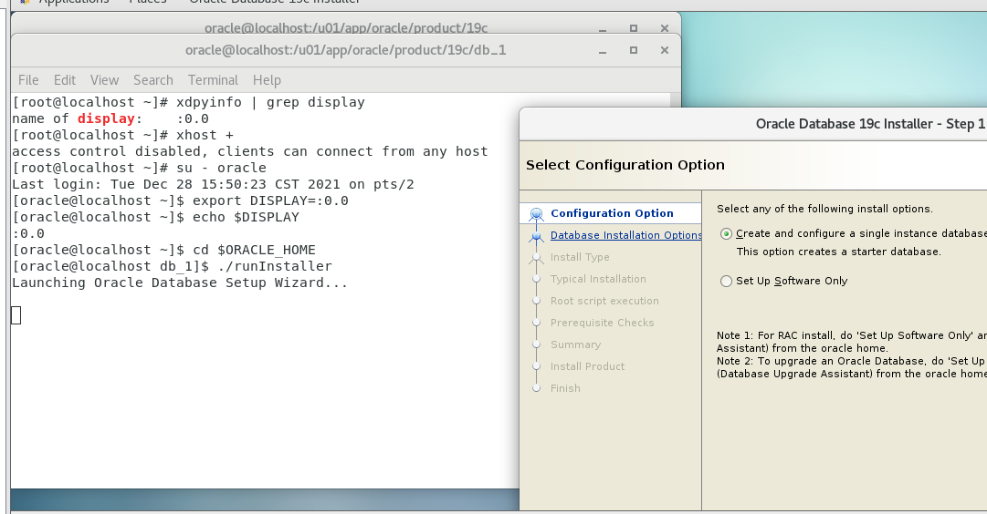Image resolution: width=987 pixels, height=514 pixels.
Task: Maximize the background 19c terminal window
Action: [x=634, y=28]
